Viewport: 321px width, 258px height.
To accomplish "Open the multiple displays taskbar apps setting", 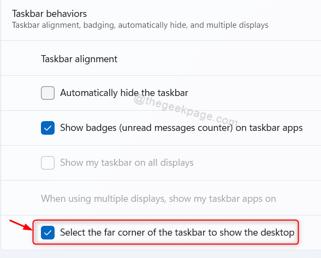I will coord(161,198).
